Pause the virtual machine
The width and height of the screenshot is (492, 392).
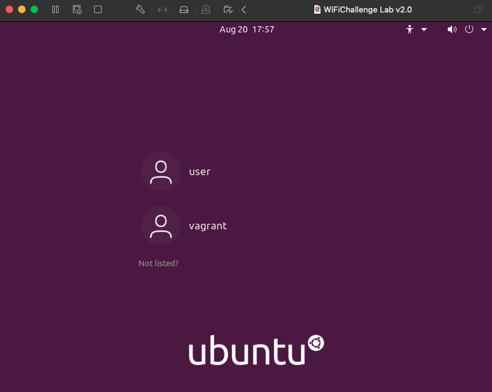click(55, 9)
